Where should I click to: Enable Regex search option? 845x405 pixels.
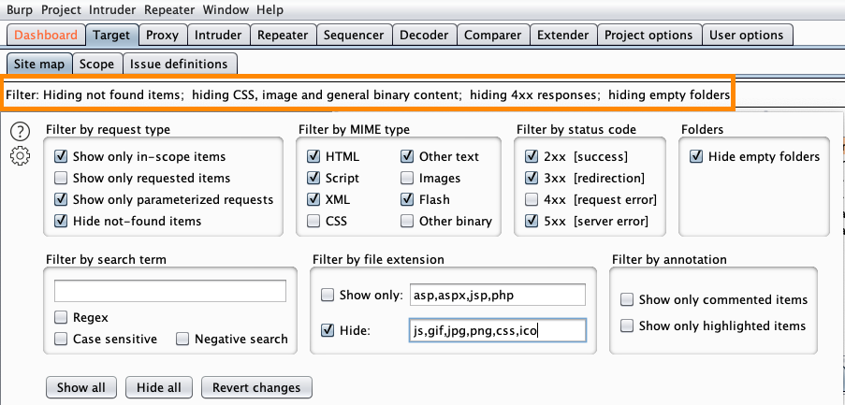pyautogui.click(x=61, y=318)
